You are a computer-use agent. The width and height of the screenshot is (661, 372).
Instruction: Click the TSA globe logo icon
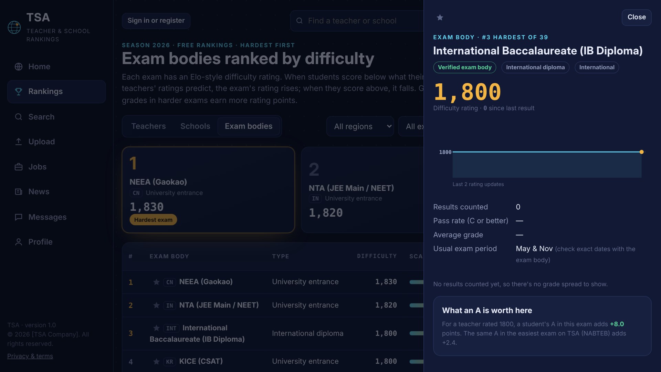[x=14, y=28]
